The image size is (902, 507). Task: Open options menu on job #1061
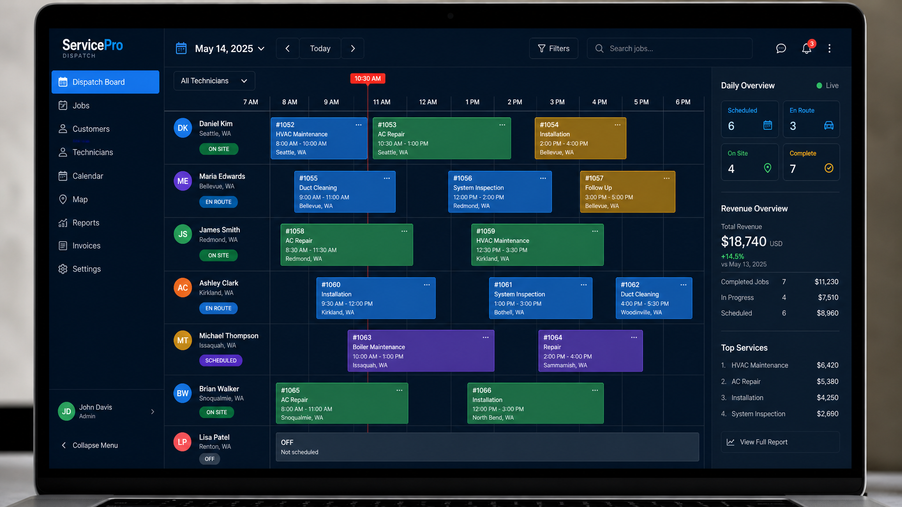584,285
